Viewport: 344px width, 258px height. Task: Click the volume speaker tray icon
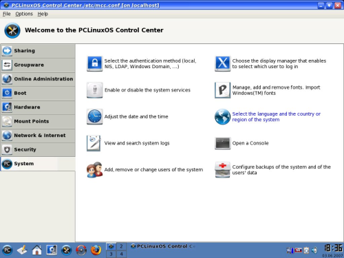(314, 250)
